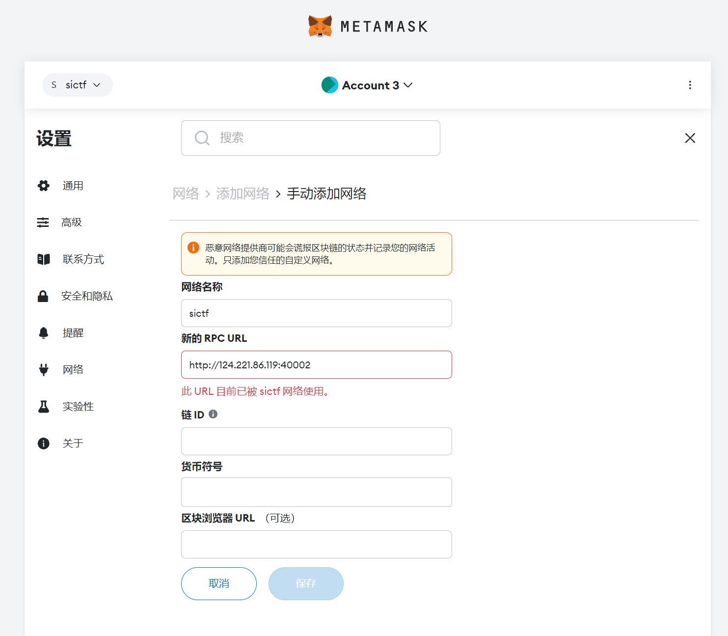Click the orange warning info icon
Screen dimensions: 728x636
[193, 248]
